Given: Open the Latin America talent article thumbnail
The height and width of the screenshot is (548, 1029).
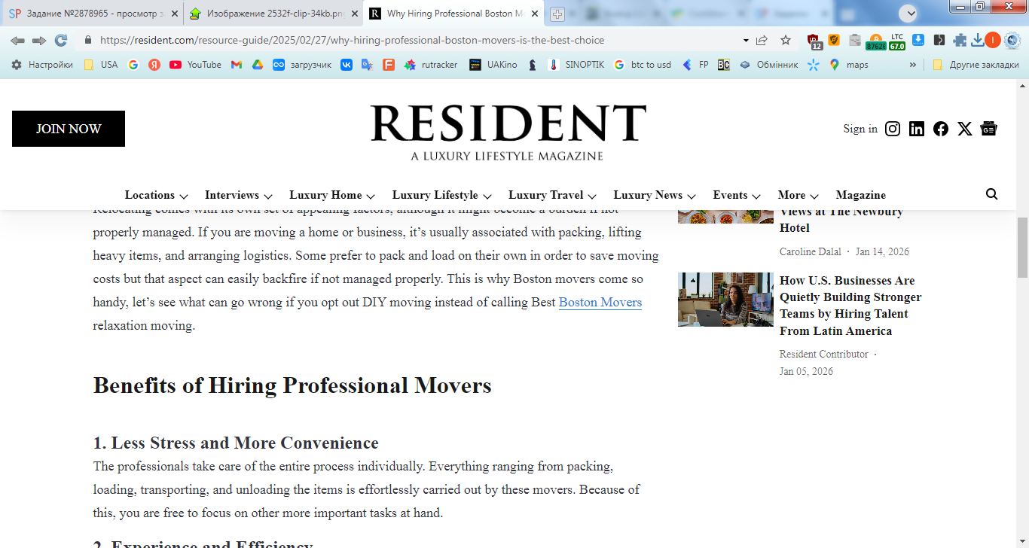Looking at the screenshot, I should (x=725, y=300).
